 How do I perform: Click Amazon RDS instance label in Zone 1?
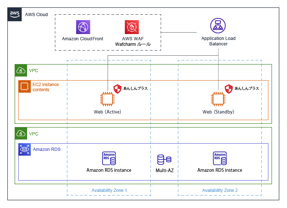click(109, 170)
